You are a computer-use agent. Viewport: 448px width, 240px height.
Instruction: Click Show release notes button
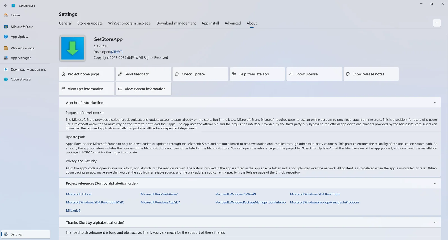[x=371, y=74]
